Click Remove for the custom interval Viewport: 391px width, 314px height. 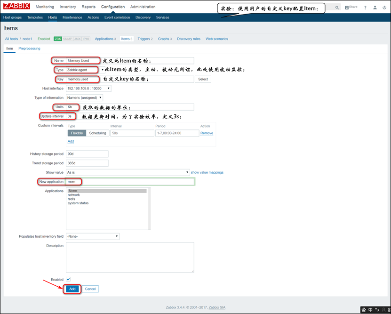[207, 133]
